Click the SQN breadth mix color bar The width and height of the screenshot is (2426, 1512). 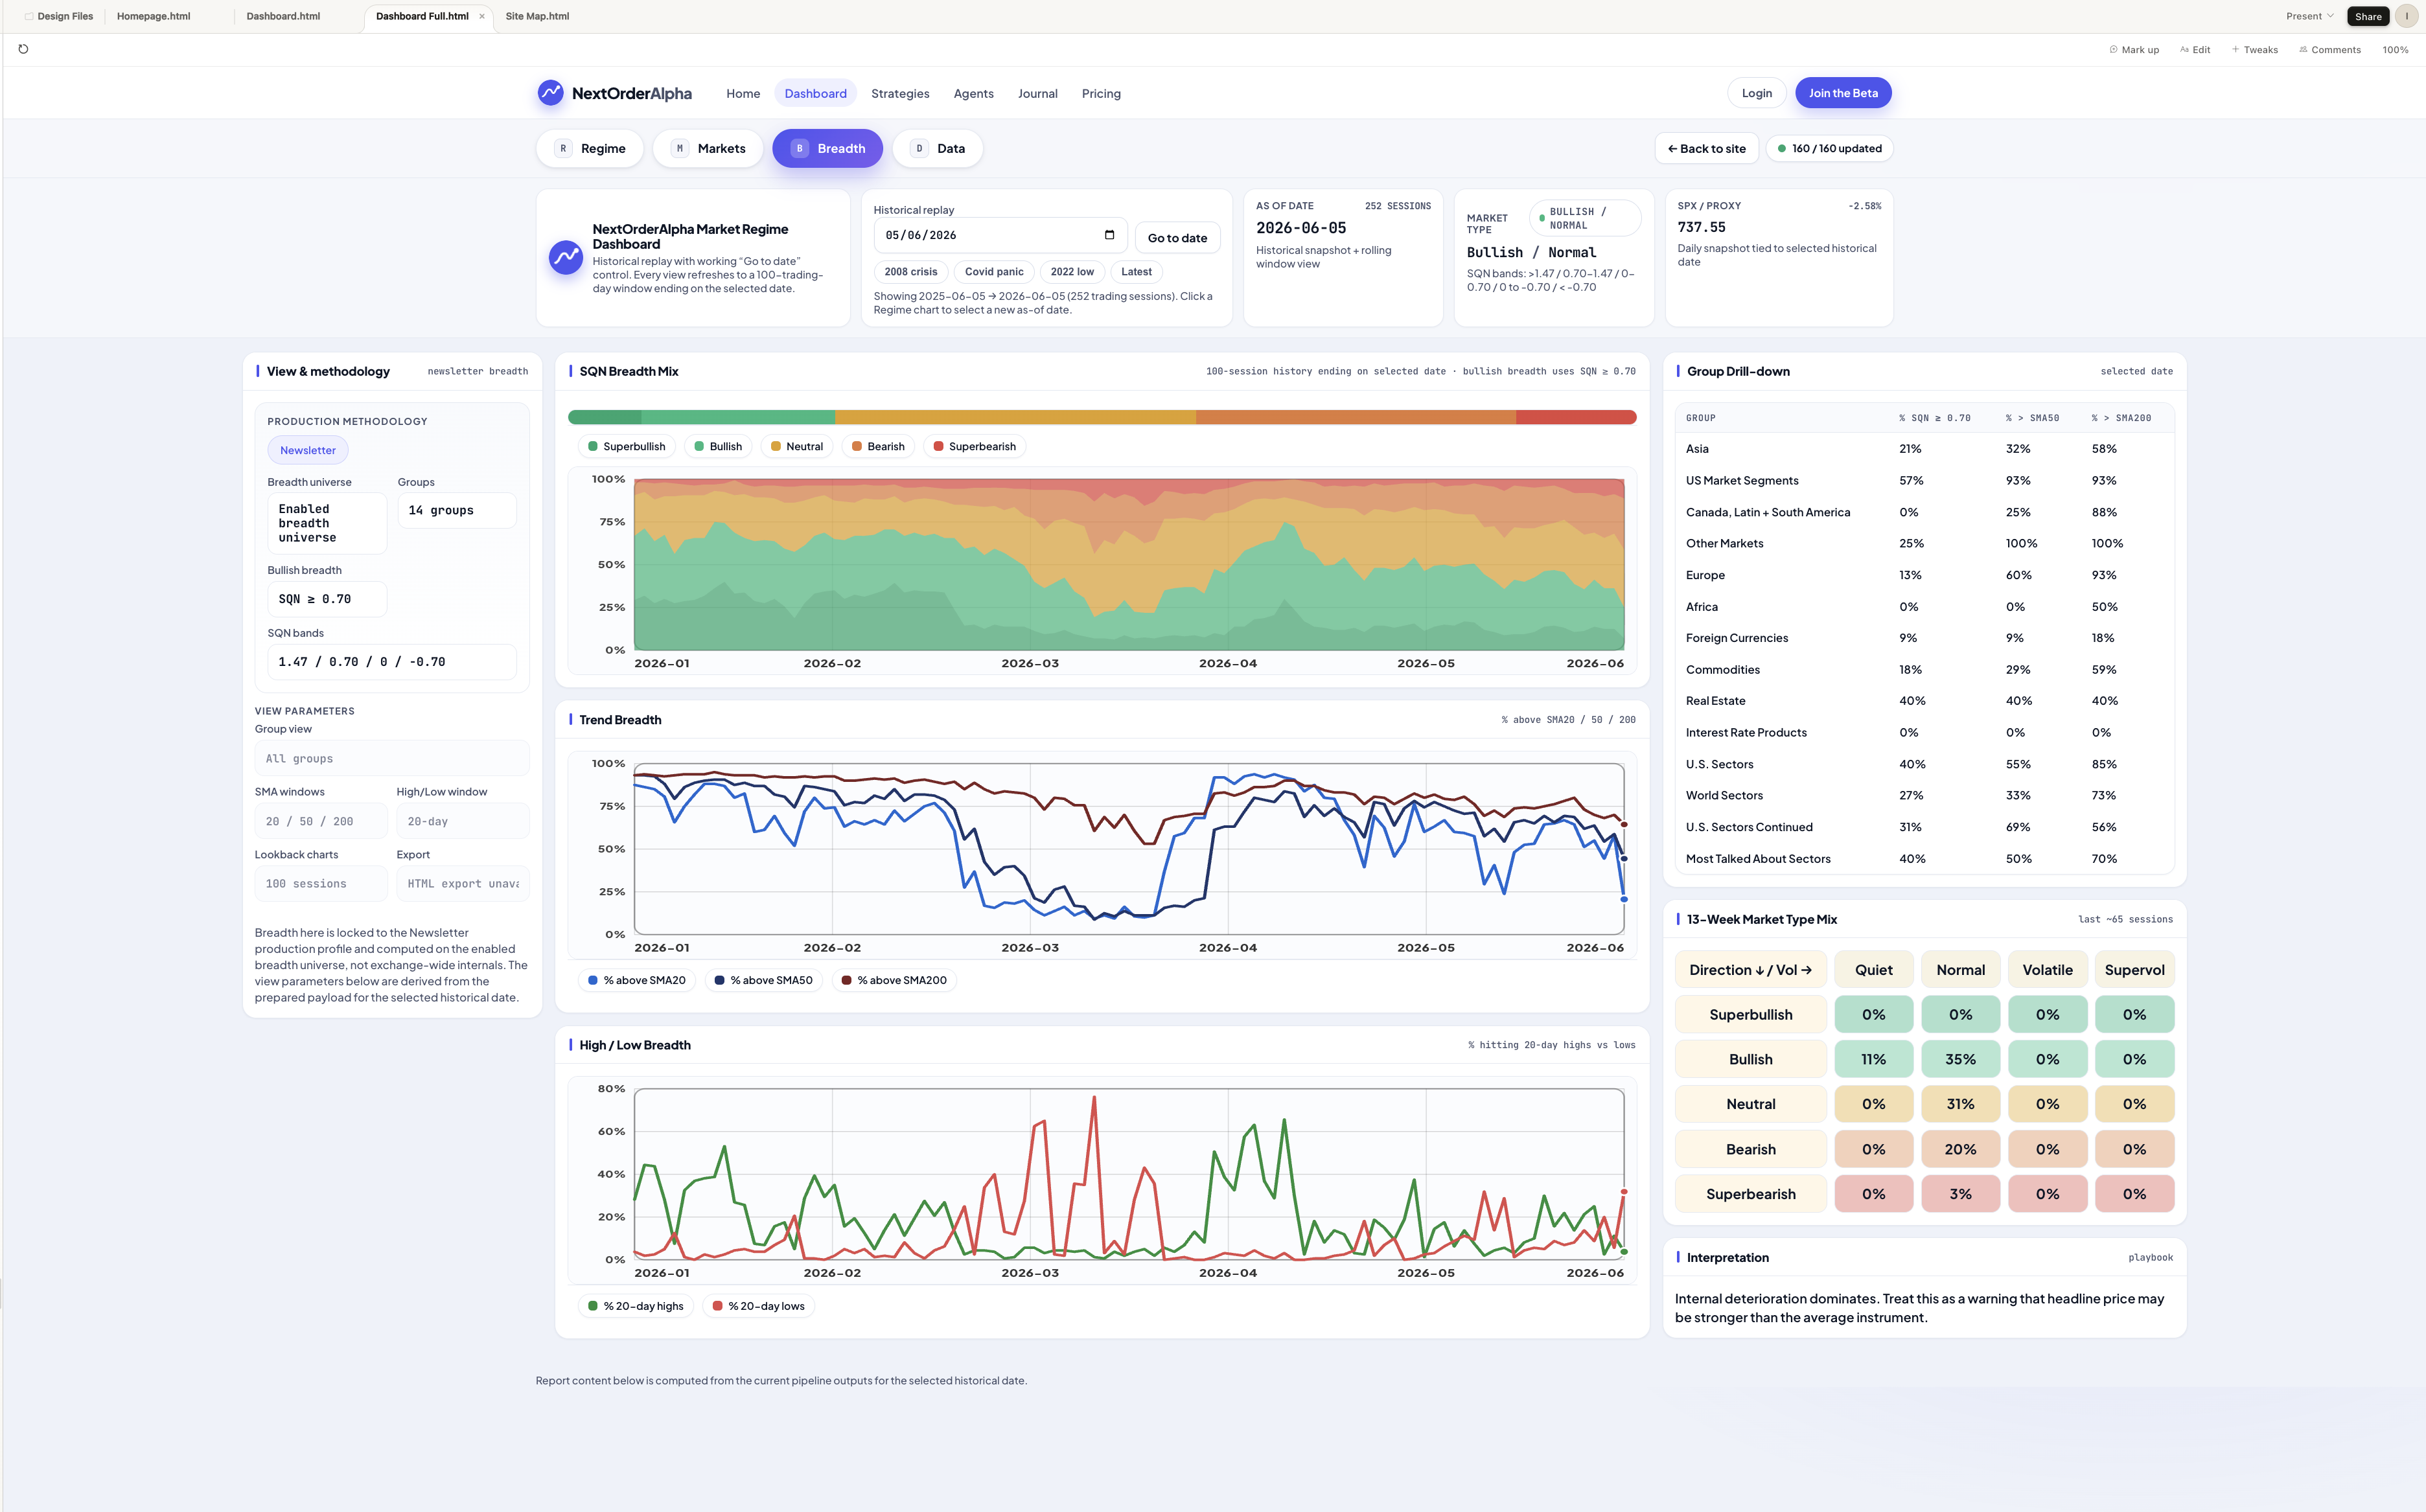pyautogui.click(x=1102, y=417)
